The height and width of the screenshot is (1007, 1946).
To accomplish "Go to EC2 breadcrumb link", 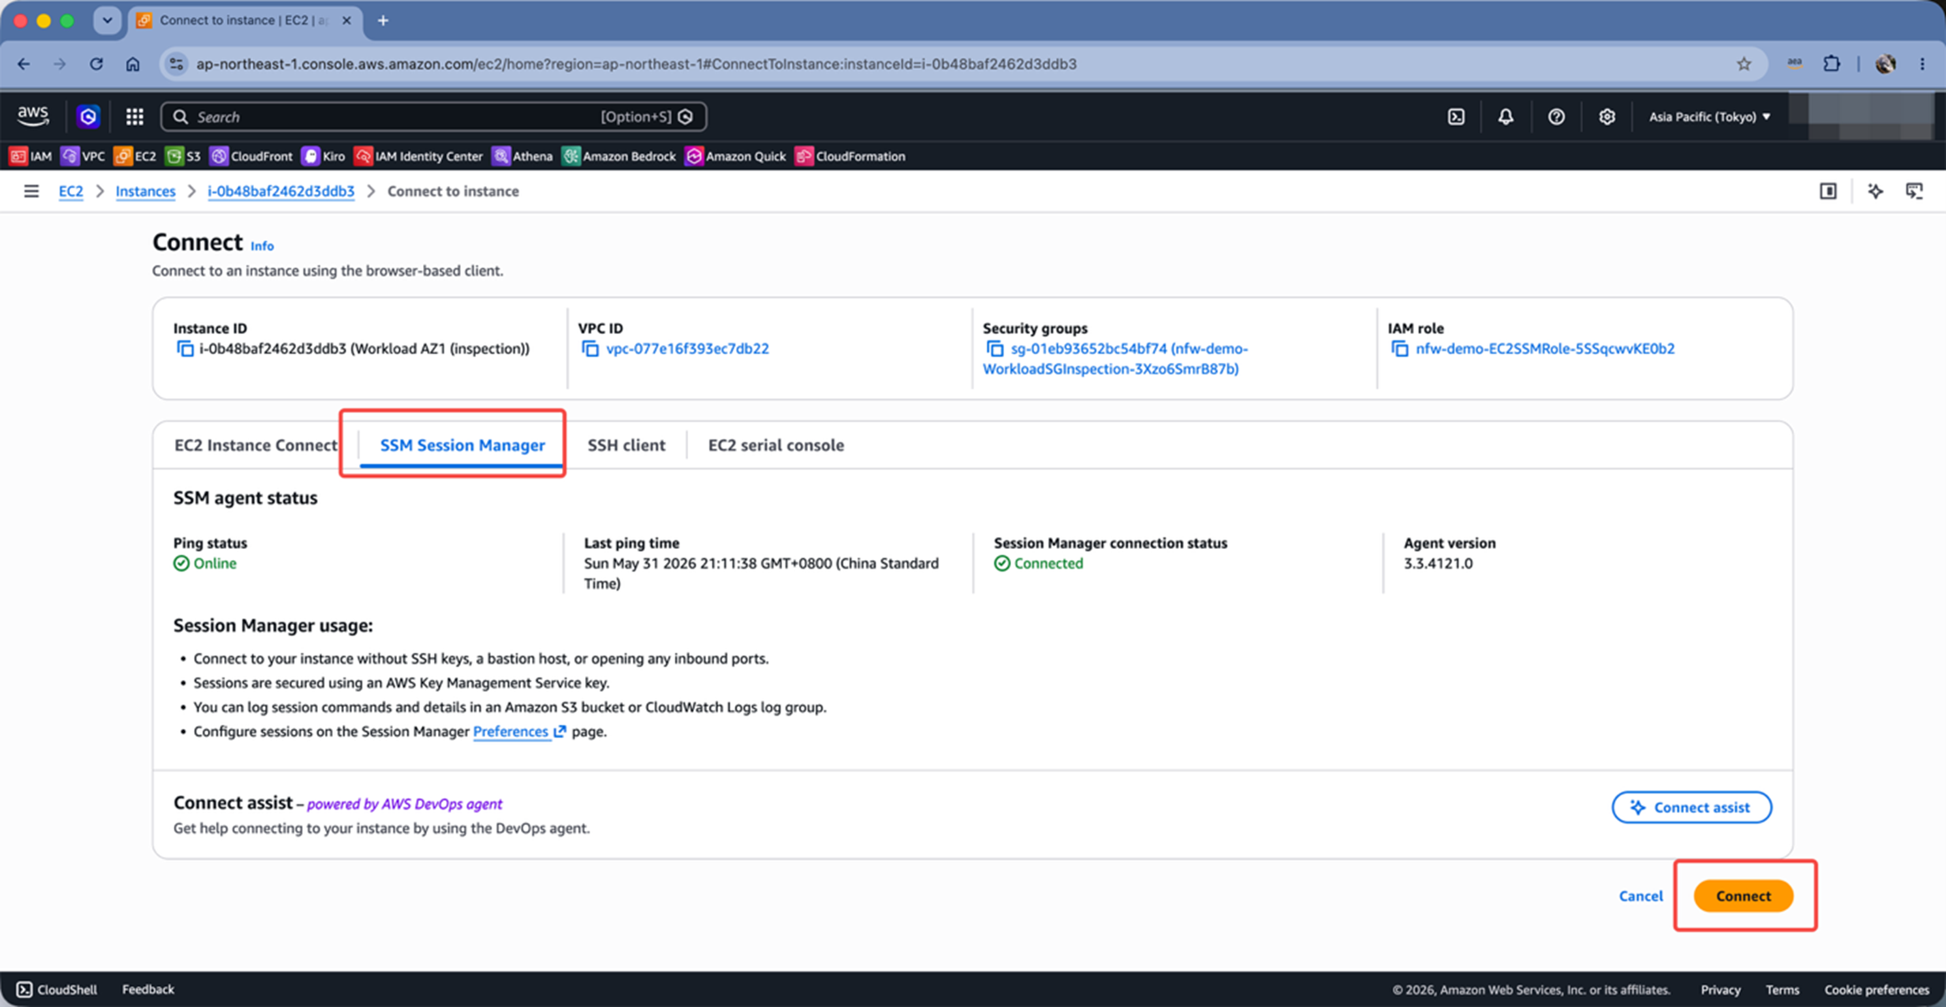I will click(x=71, y=191).
